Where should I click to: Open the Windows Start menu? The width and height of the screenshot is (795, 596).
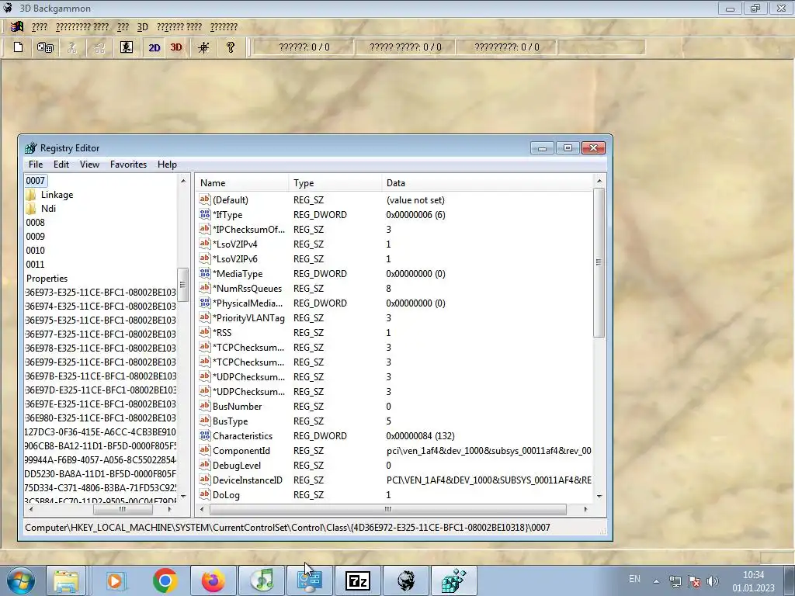19,580
